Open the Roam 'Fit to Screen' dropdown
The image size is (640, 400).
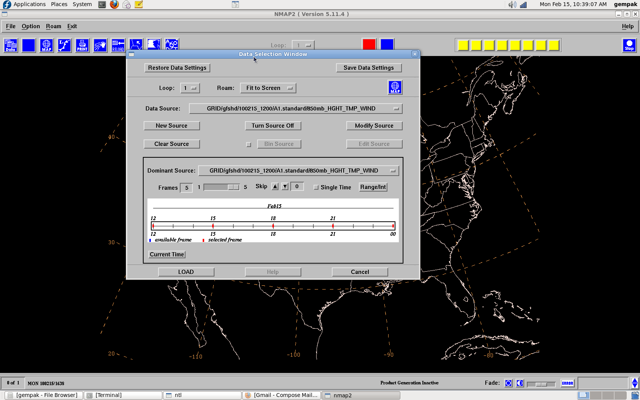pyautogui.click(x=268, y=88)
